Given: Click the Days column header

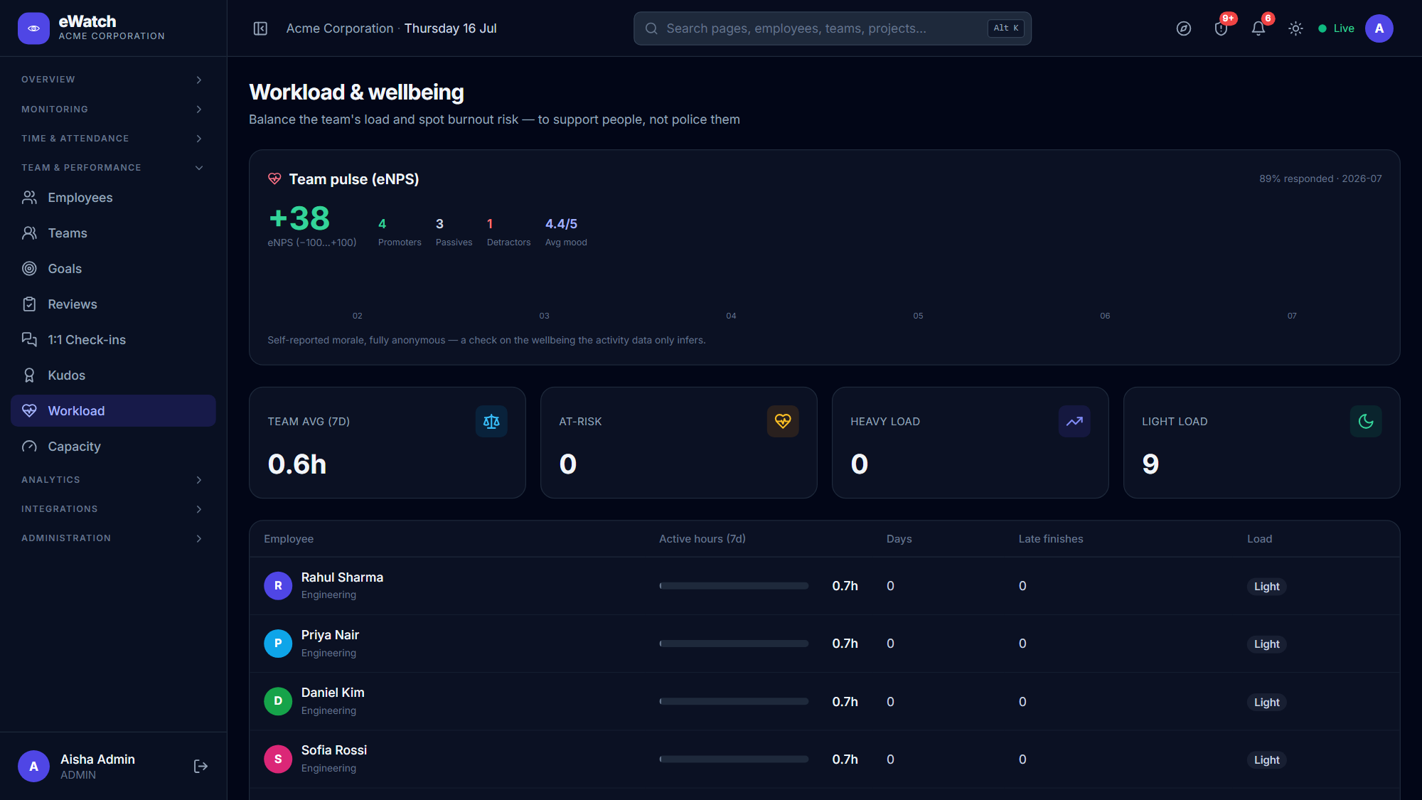Looking at the screenshot, I should [899, 539].
